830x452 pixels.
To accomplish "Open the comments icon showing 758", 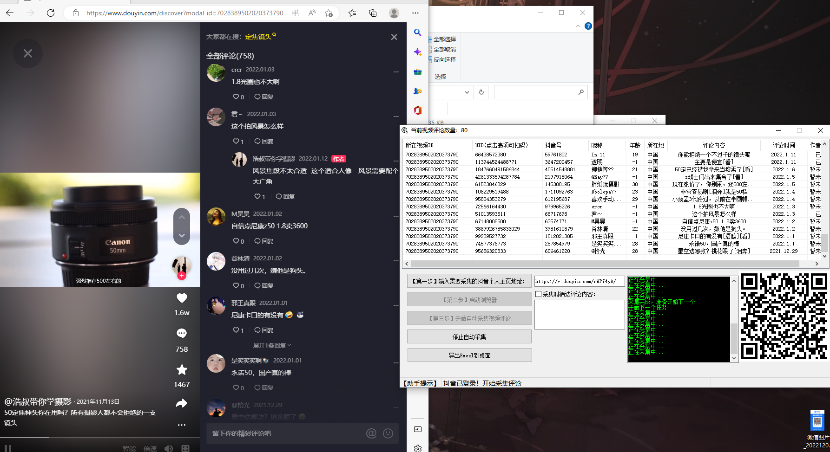I will pos(182,333).
